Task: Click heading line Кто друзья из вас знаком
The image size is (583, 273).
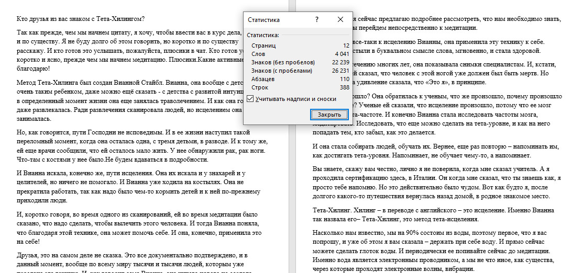Action: 81,18
